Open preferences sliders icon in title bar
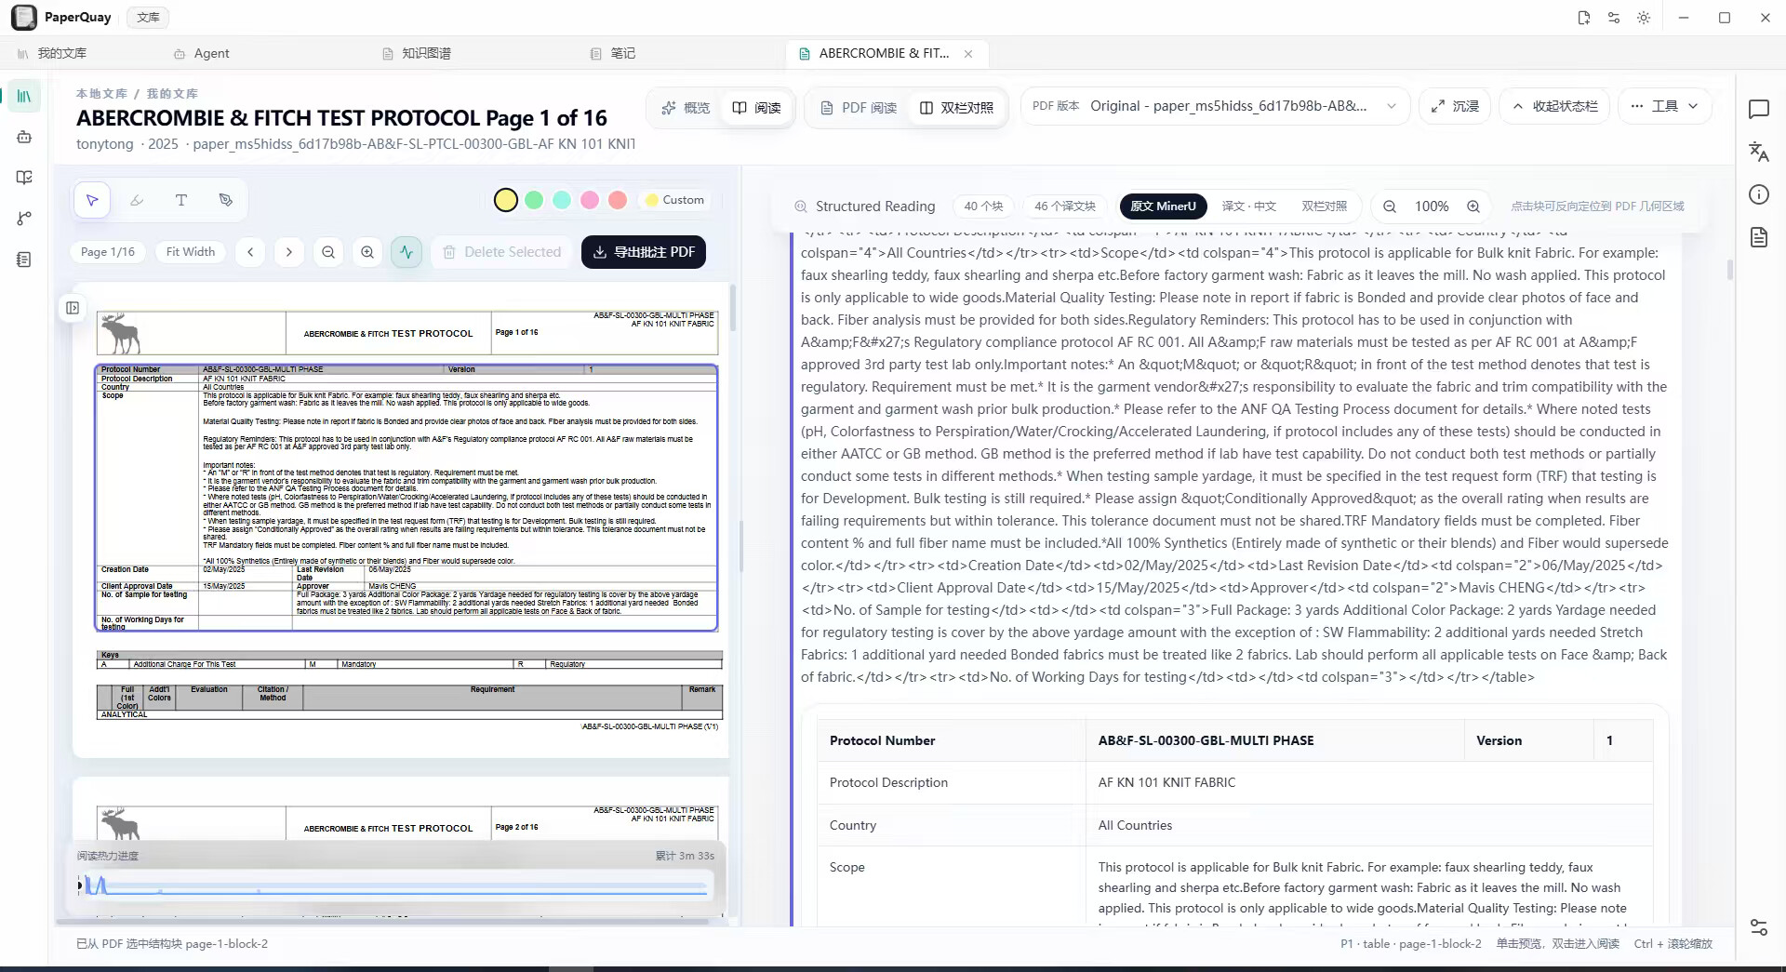This screenshot has height=972, width=1786. pyautogui.click(x=1614, y=18)
